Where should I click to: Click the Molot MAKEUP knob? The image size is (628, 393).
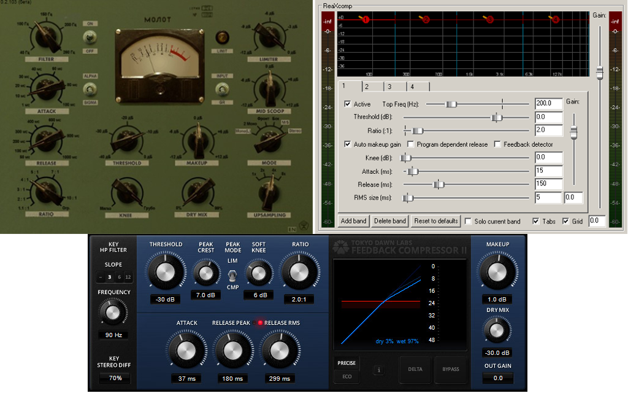[x=197, y=141]
